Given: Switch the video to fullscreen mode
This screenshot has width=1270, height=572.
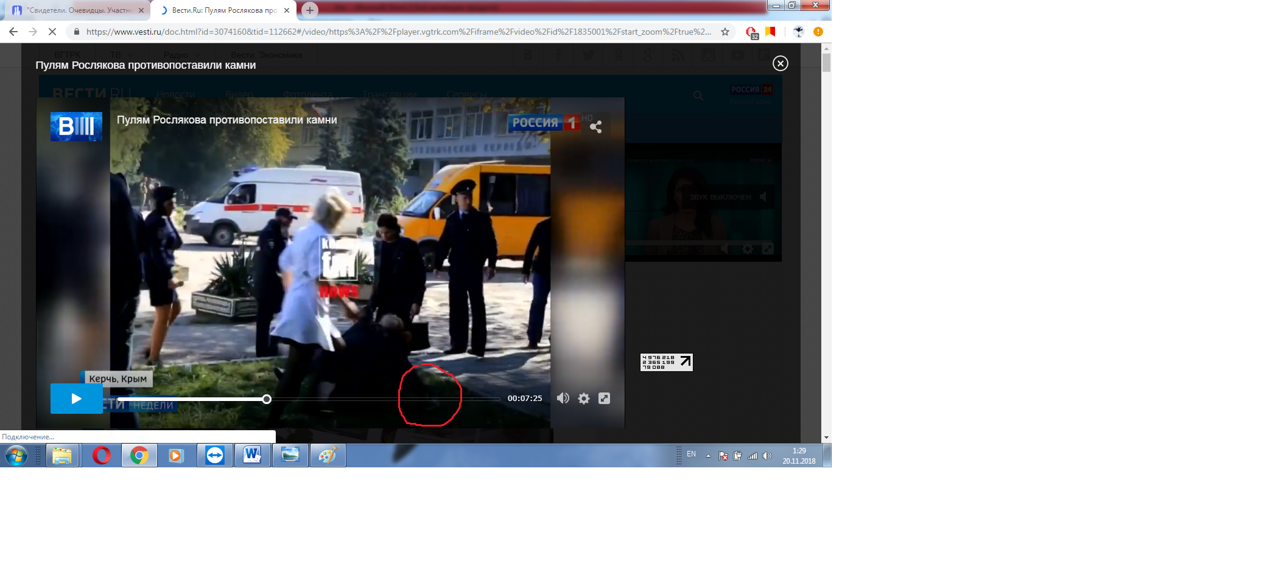Looking at the screenshot, I should point(604,398).
